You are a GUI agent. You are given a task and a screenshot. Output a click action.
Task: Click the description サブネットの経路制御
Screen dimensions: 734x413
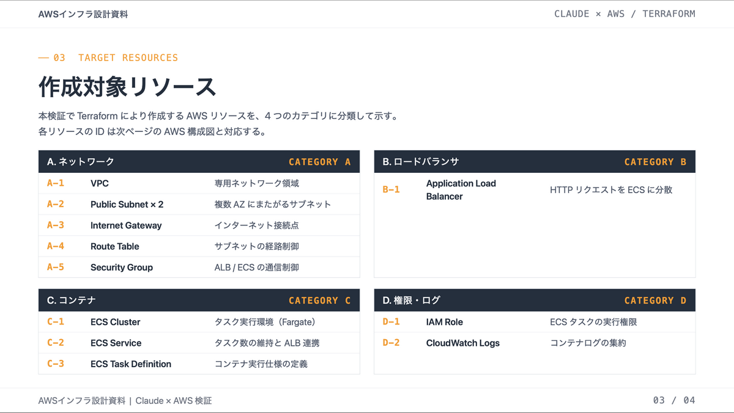coord(257,246)
